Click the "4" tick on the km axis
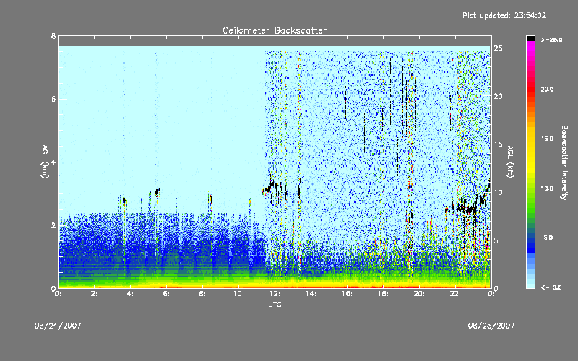The width and height of the screenshot is (578, 361). pos(53,162)
